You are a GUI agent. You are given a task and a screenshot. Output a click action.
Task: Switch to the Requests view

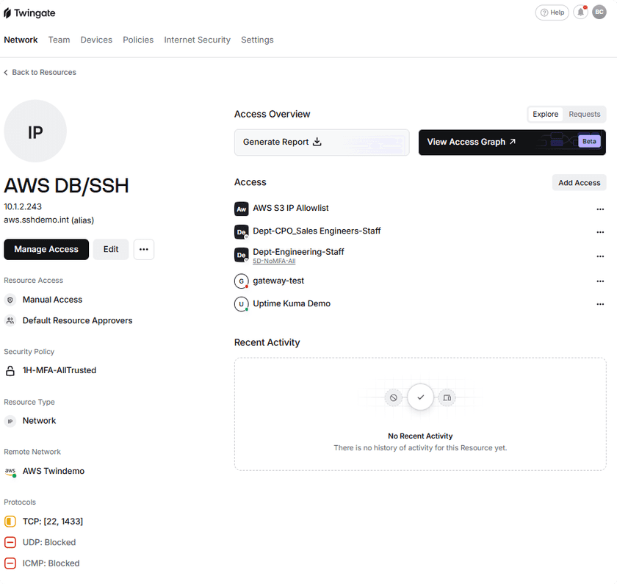click(585, 114)
